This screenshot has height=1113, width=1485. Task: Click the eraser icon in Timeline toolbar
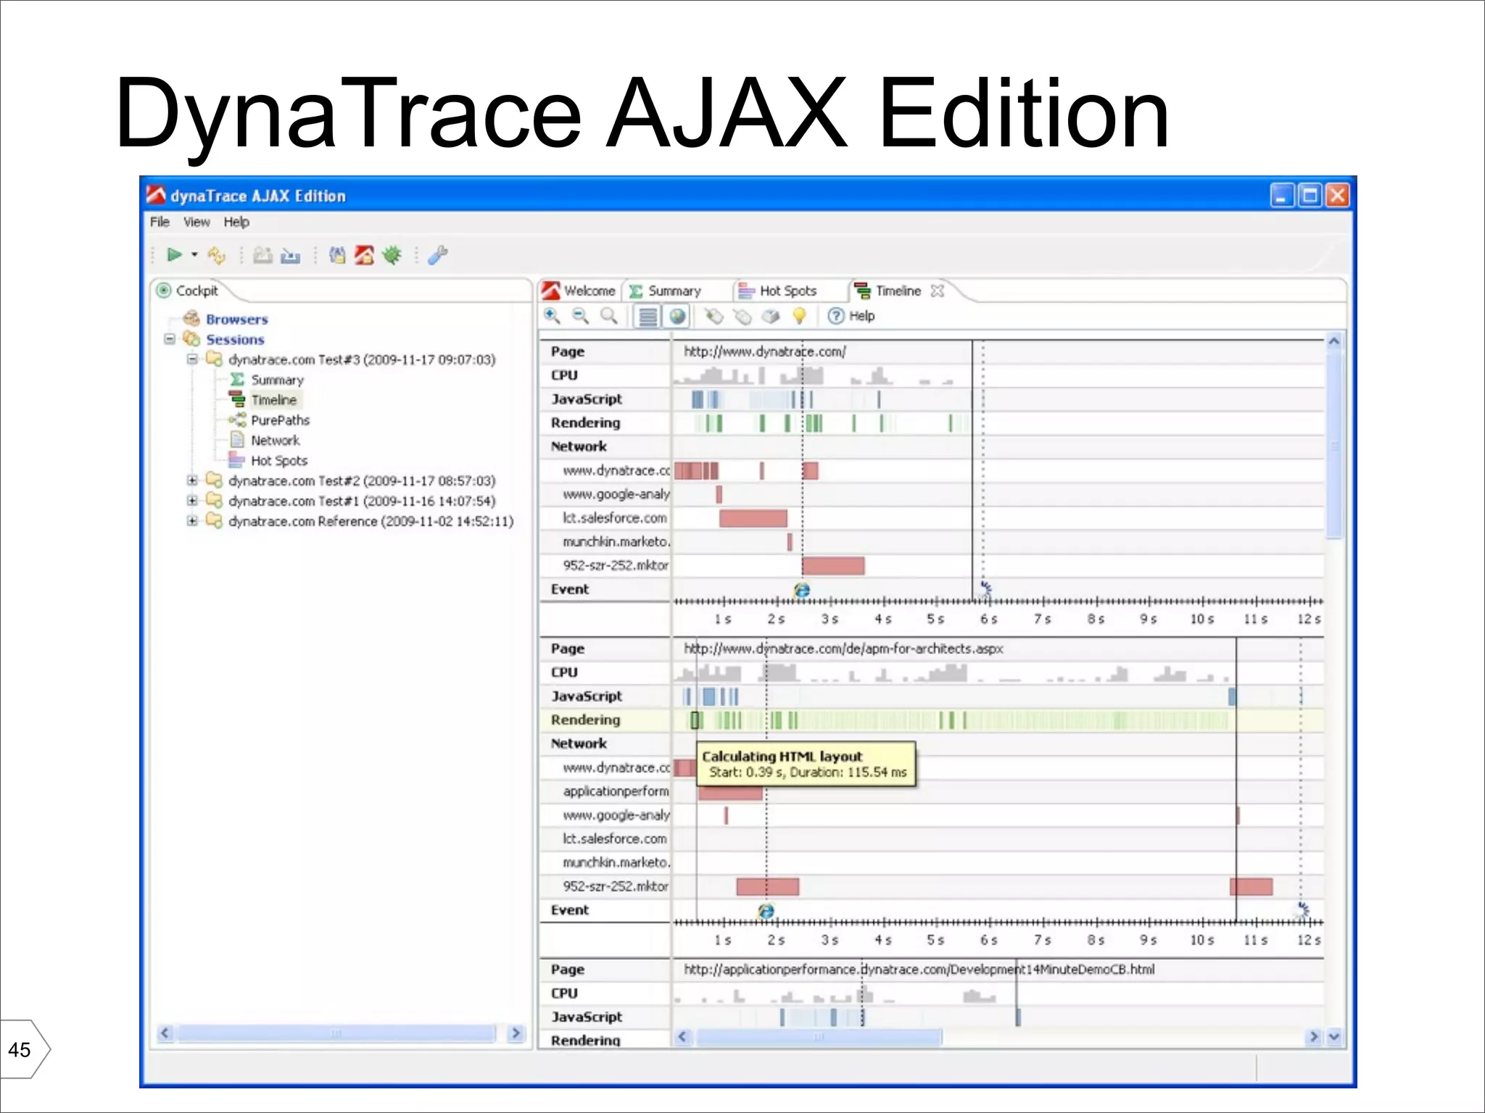click(x=771, y=316)
